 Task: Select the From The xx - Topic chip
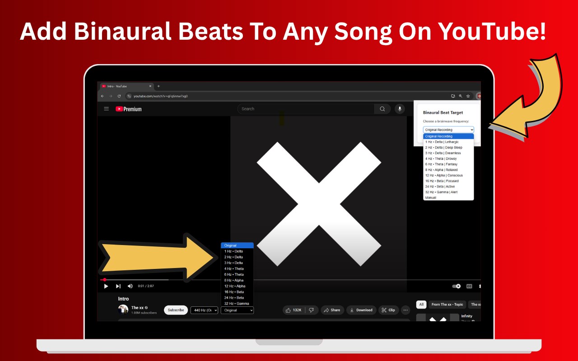pyautogui.click(x=447, y=305)
